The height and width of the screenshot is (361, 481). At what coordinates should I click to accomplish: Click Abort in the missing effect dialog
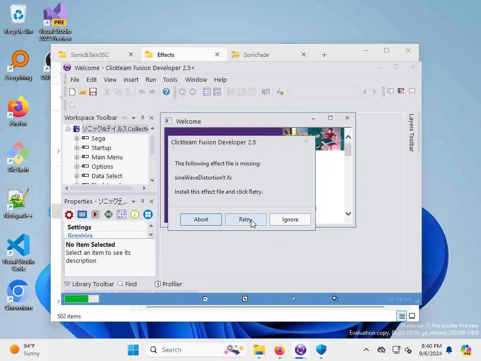coord(201,220)
